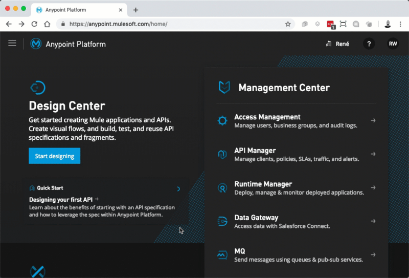Image resolution: width=409 pixels, height=278 pixels.
Task: Click the screenshot capture extension icon
Action: point(343,24)
